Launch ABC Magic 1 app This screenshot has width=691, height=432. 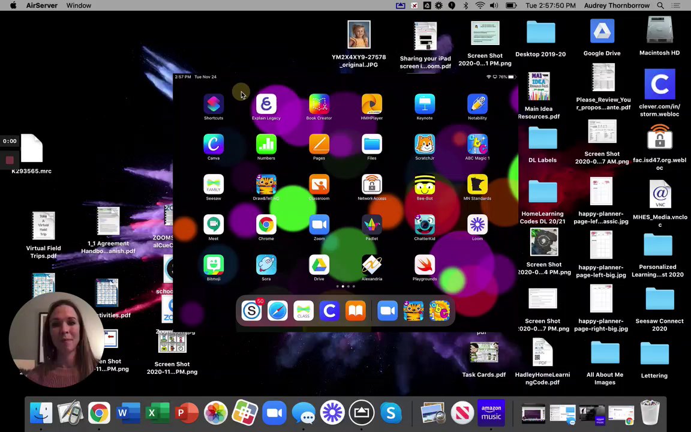pos(477,144)
